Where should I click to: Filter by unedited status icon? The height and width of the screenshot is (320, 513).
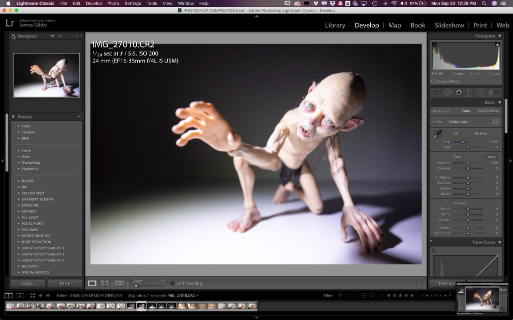click(x=372, y=295)
